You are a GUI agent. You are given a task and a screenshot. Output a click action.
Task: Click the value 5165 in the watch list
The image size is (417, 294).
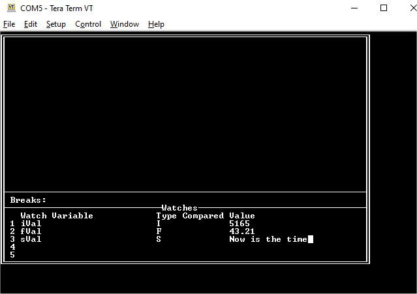click(x=239, y=224)
